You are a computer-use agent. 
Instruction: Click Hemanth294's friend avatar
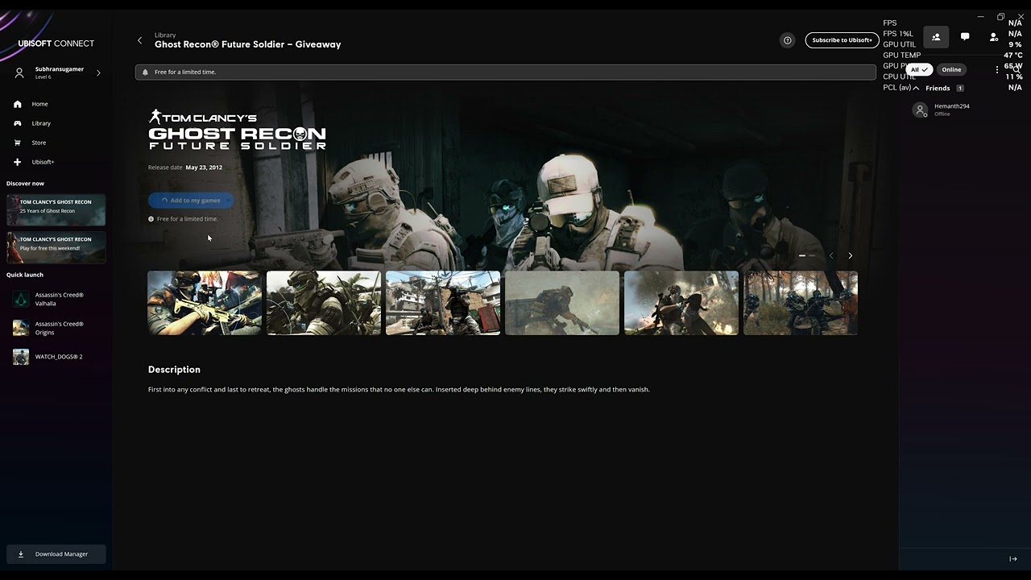pos(920,110)
